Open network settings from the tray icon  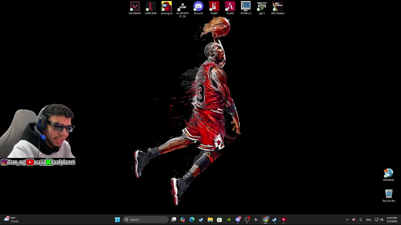click(376, 220)
